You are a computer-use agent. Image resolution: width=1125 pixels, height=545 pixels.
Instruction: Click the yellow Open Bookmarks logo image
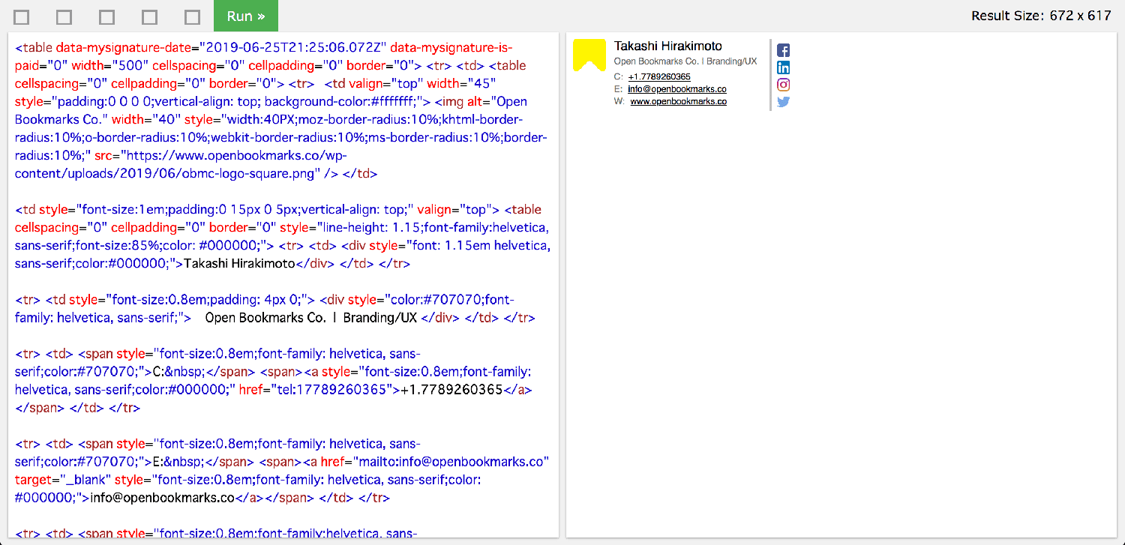[x=589, y=55]
